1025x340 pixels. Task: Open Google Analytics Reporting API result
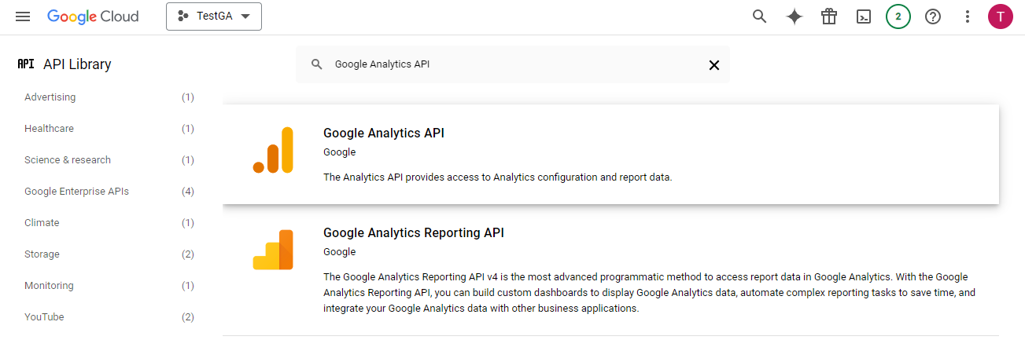tap(414, 233)
